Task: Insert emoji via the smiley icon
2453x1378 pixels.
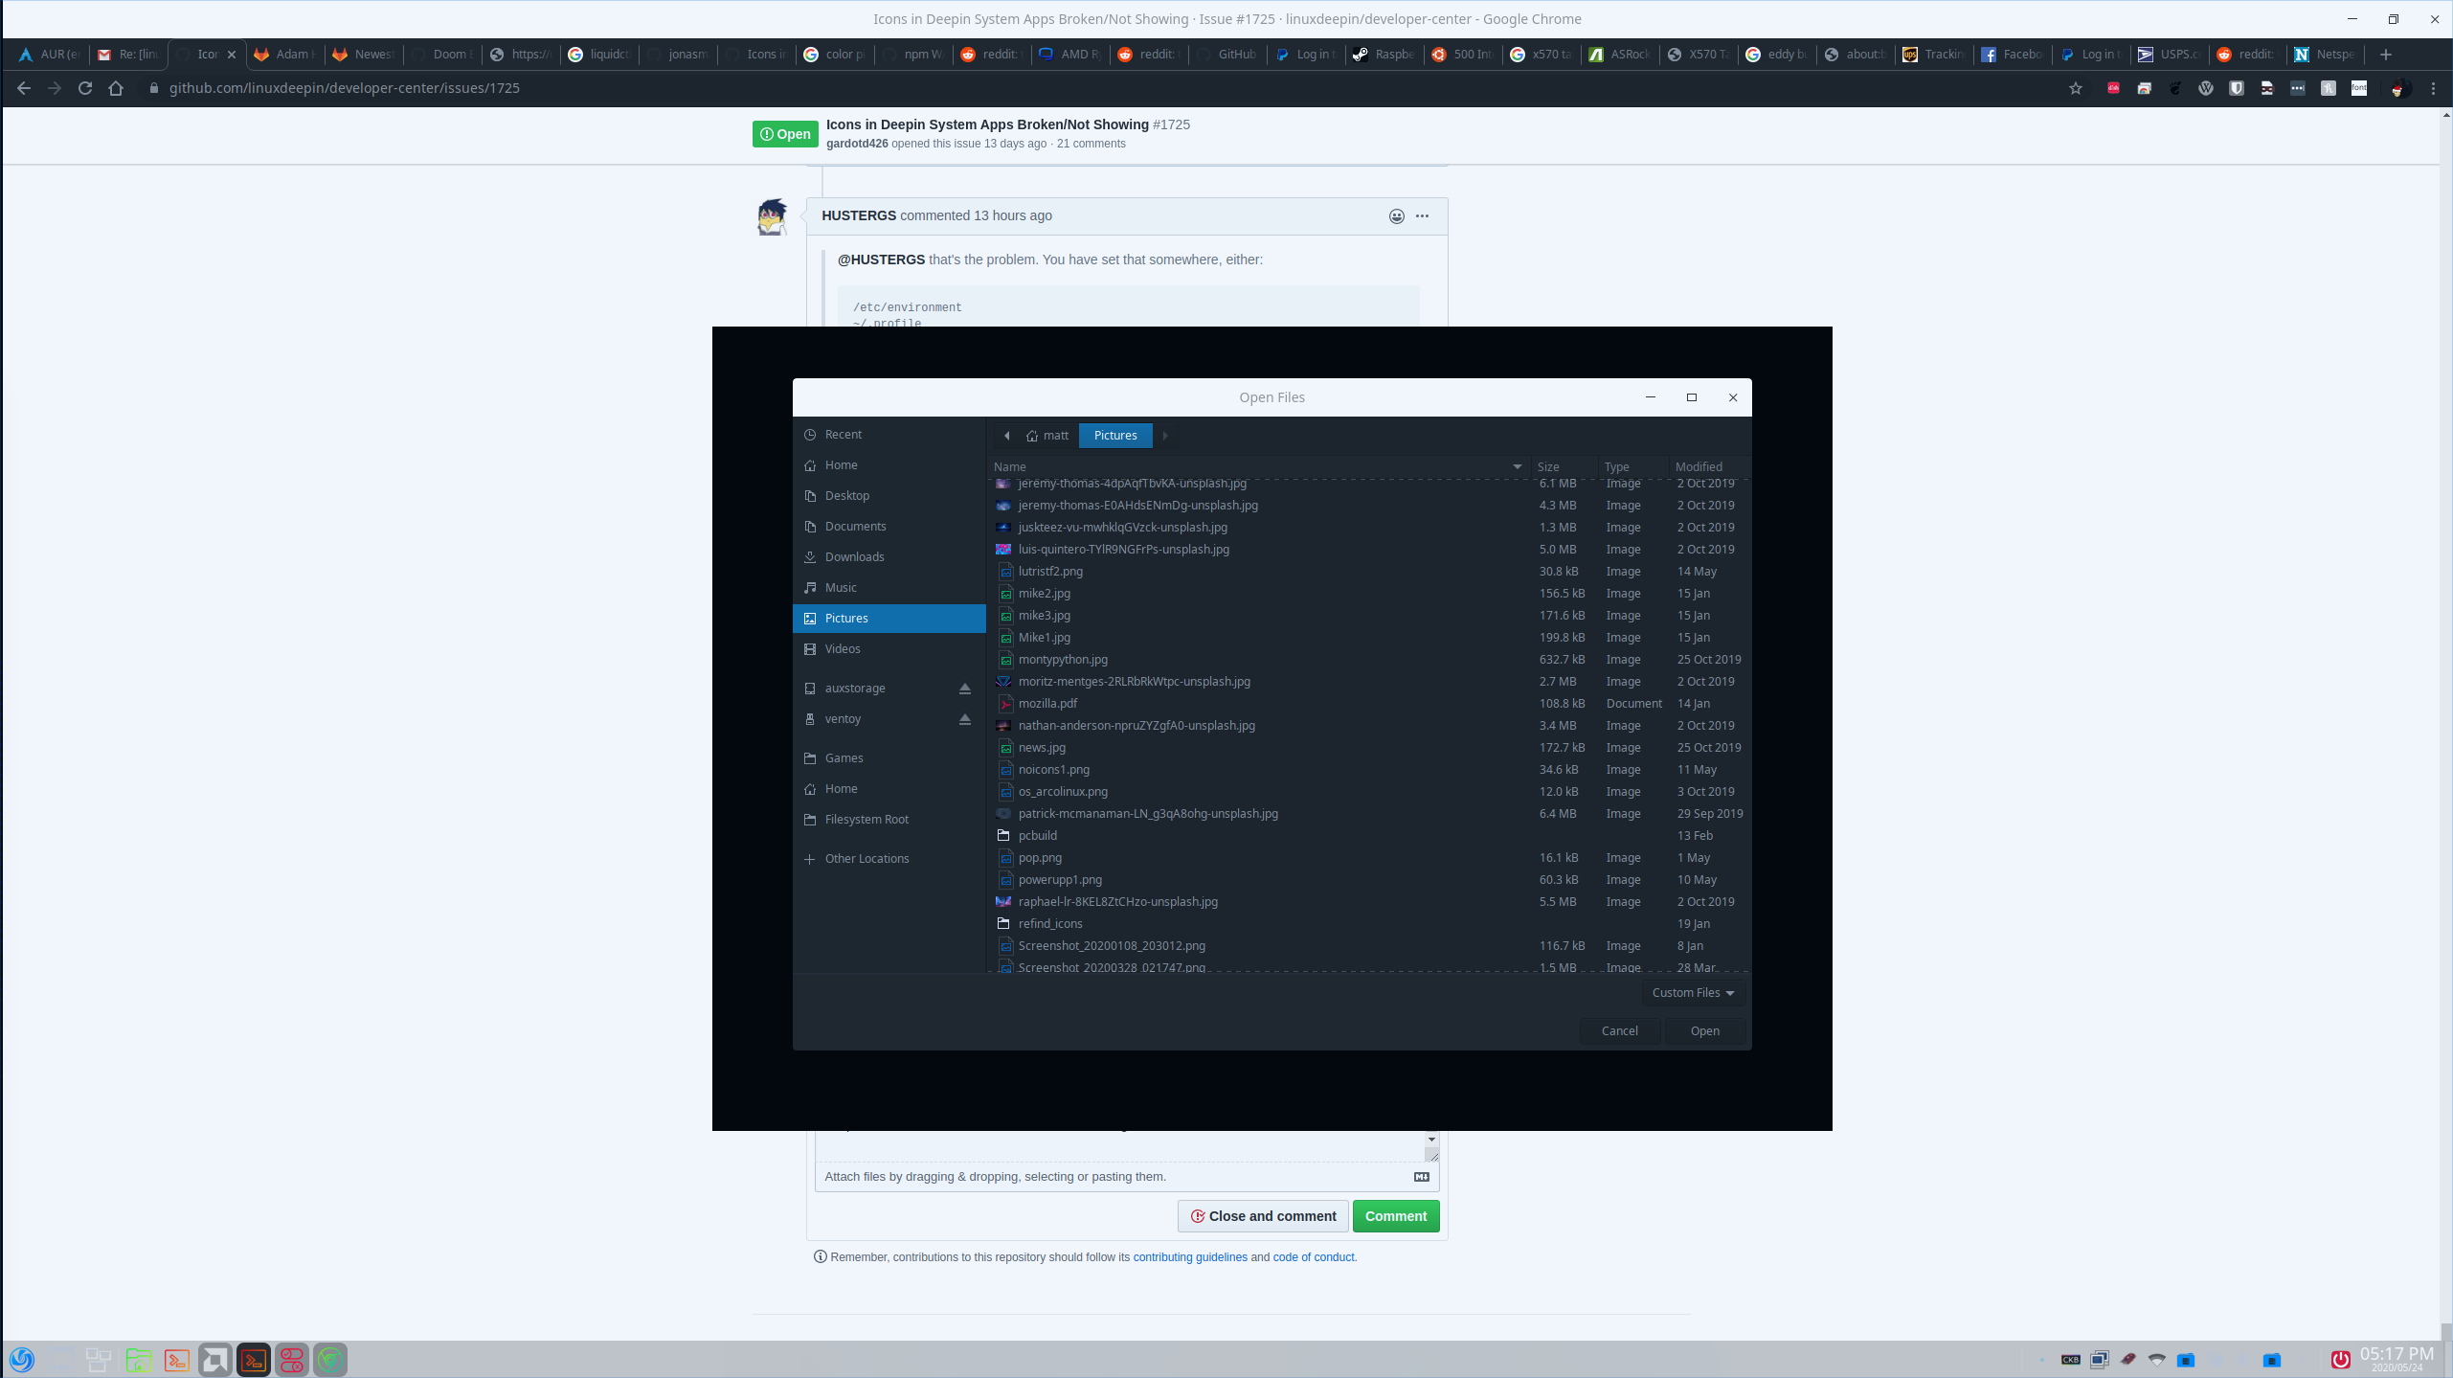Action: [1397, 216]
